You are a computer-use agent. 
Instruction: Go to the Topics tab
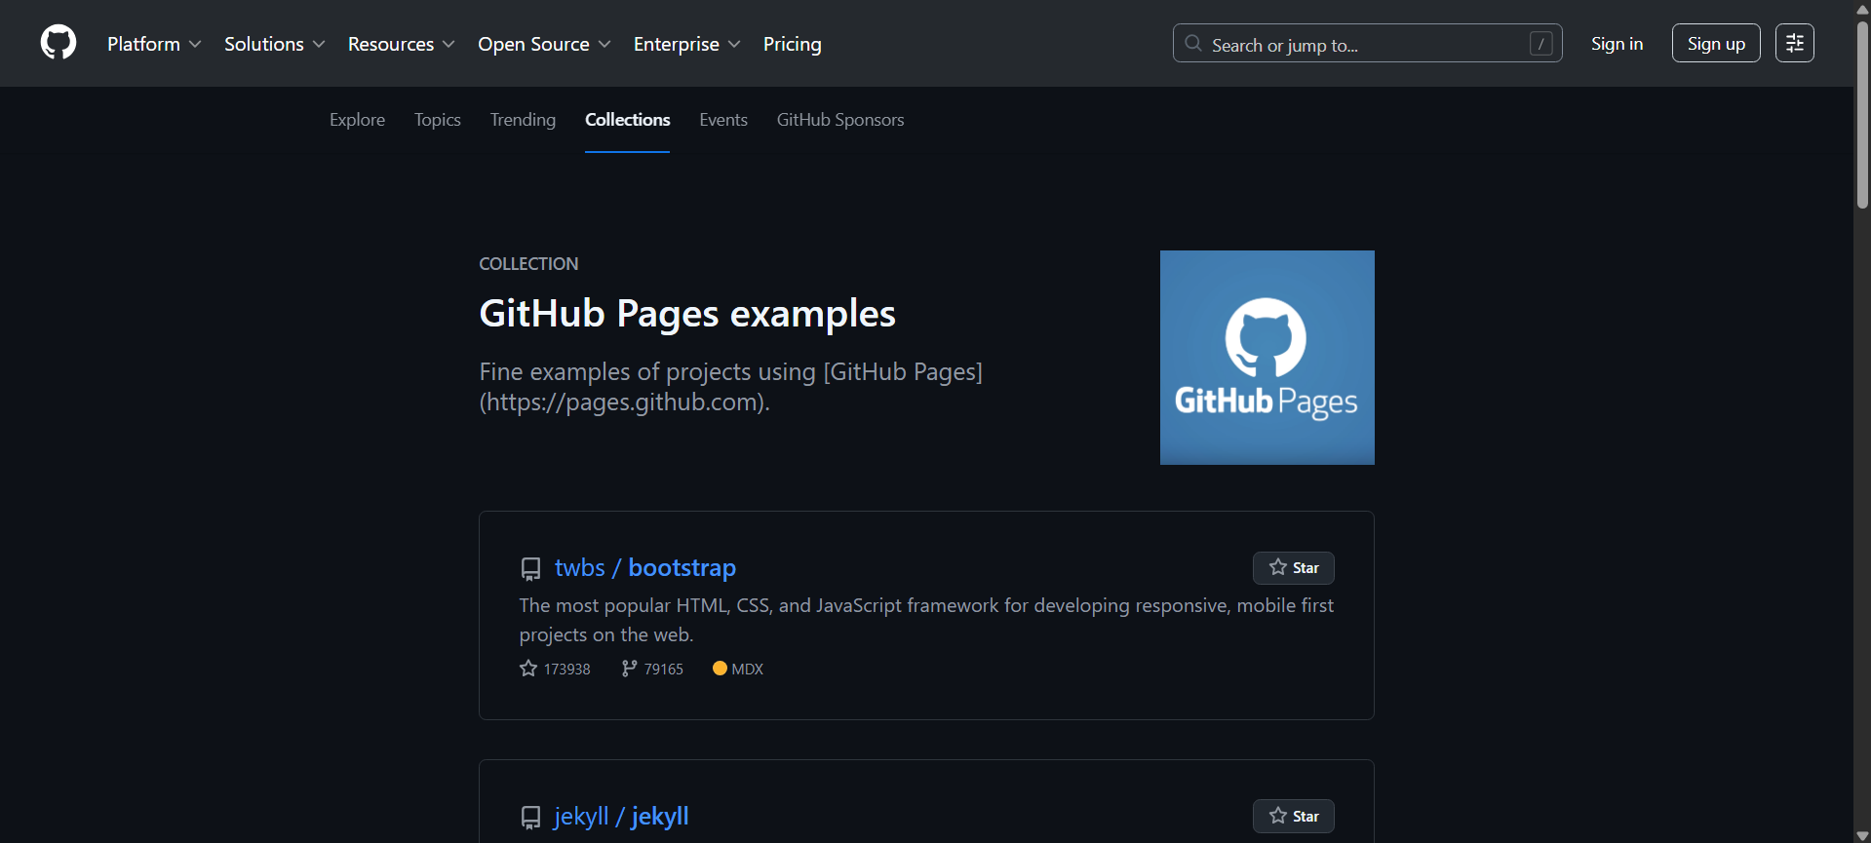[437, 120]
